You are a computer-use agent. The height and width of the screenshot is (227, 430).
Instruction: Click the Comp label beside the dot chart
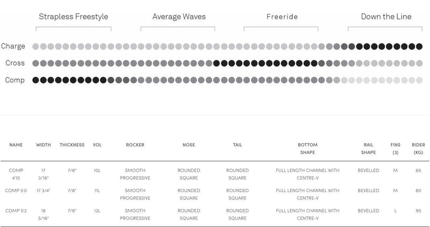point(15,80)
